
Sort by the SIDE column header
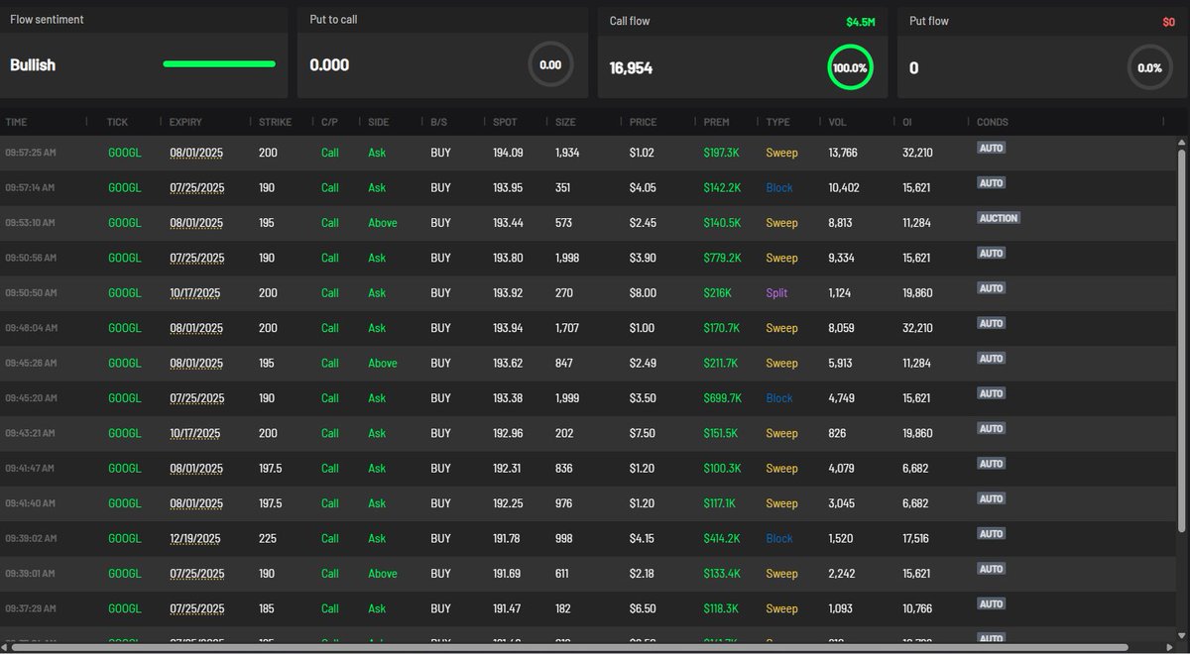coord(379,122)
